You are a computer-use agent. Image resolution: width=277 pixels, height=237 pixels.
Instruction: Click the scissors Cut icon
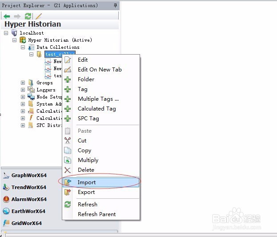(68, 141)
